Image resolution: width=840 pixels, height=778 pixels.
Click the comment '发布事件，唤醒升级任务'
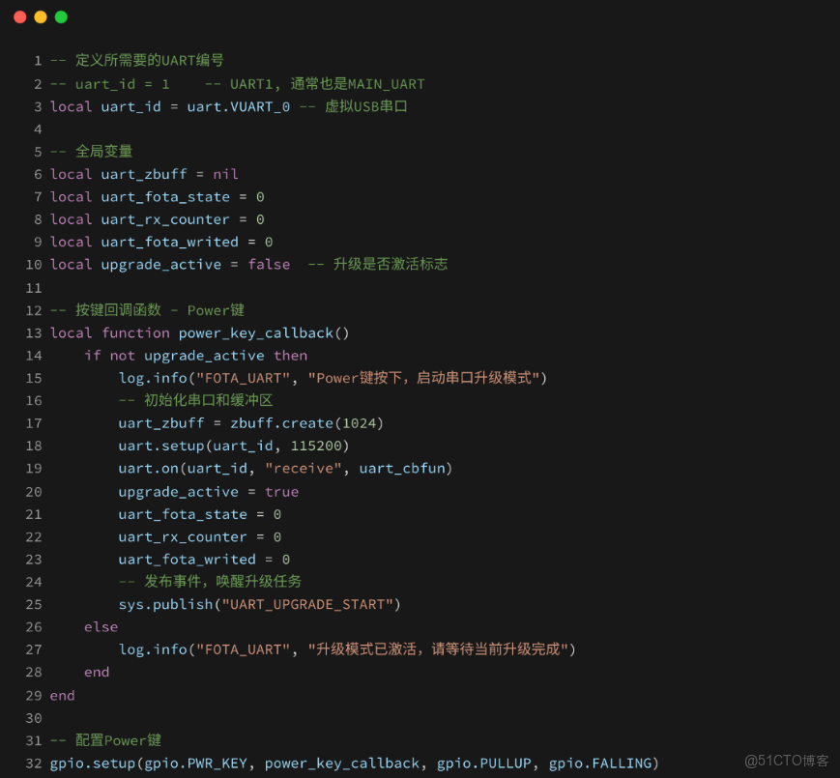tap(222, 582)
